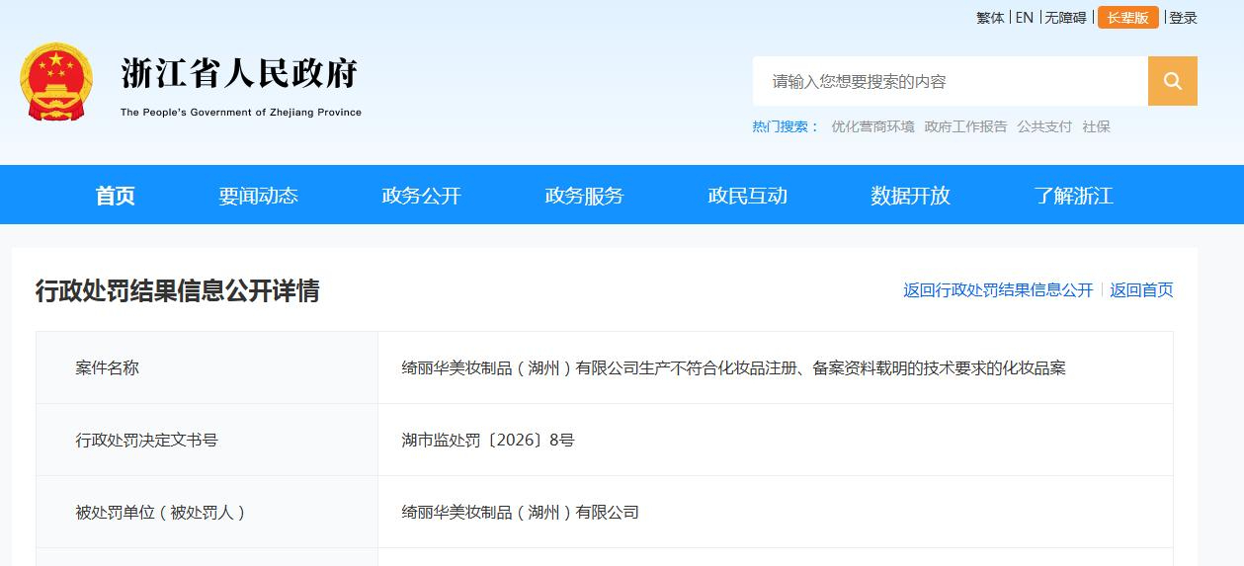Focus the search input field
The width and height of the screenshot is (1244, 566).
[x=950, y=81]
